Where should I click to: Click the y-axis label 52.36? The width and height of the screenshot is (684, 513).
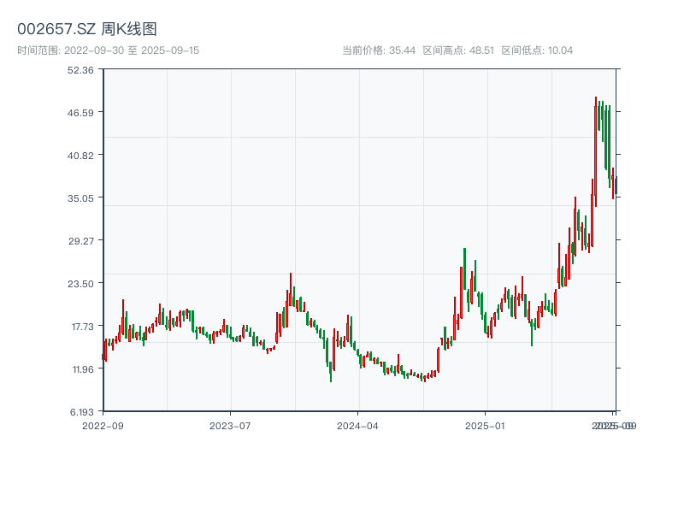tap(80, 70)
